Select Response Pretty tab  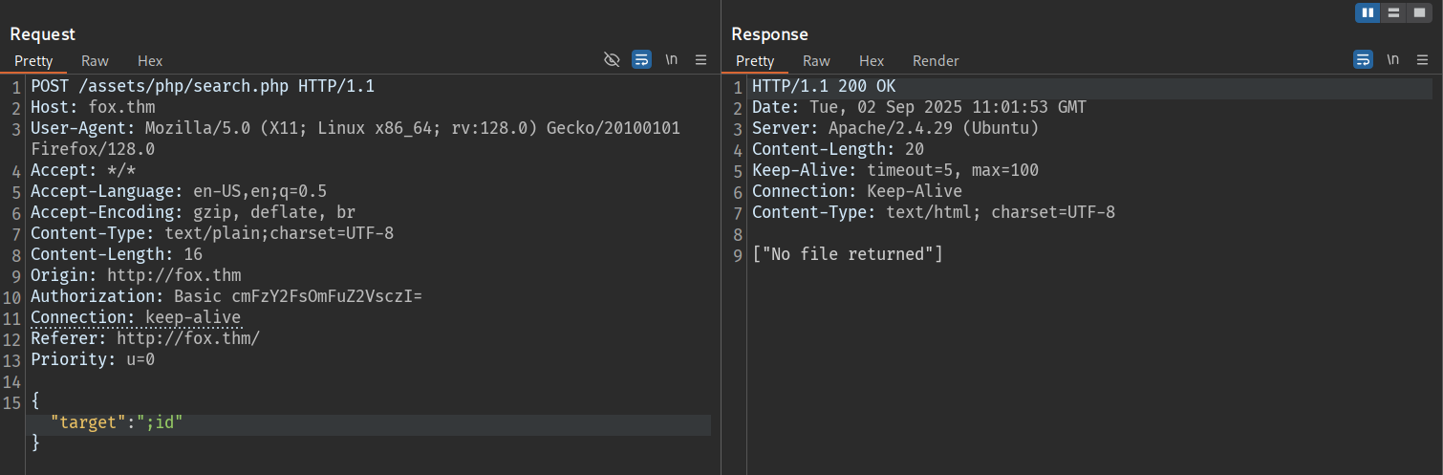coord(755,61)
